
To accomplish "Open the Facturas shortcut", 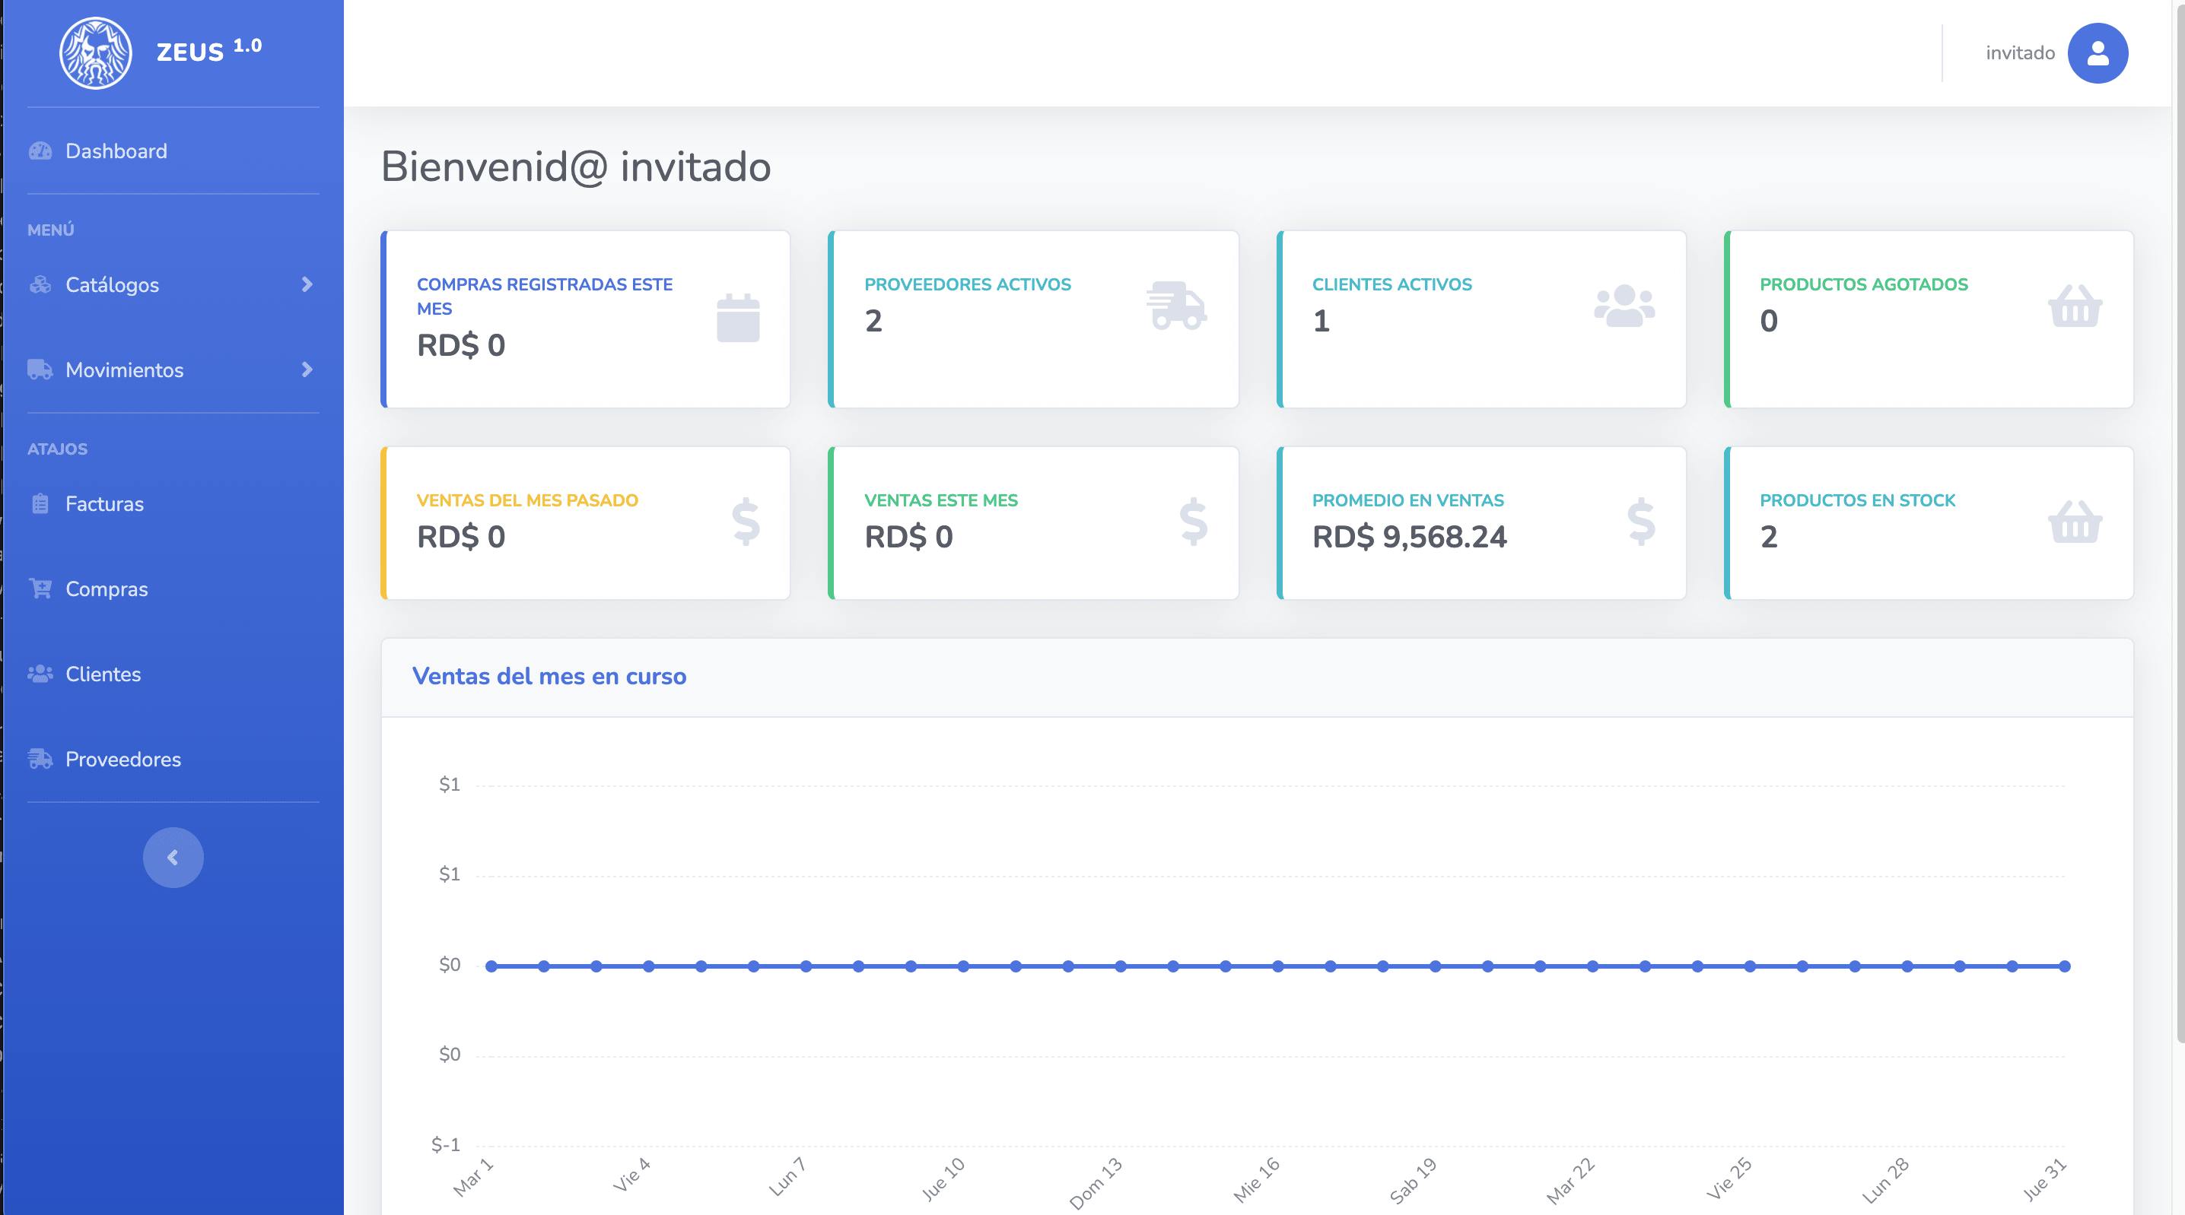I will 104,503.
